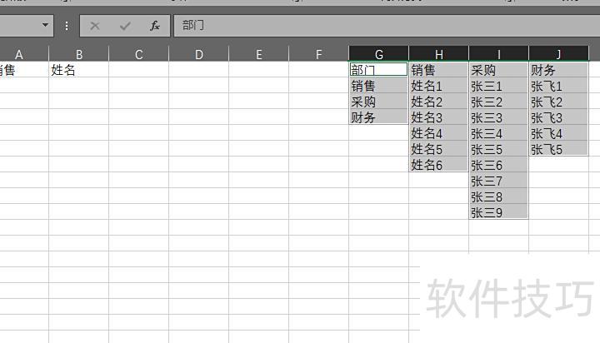Select cell 张飞4

[x=558, y=133]
